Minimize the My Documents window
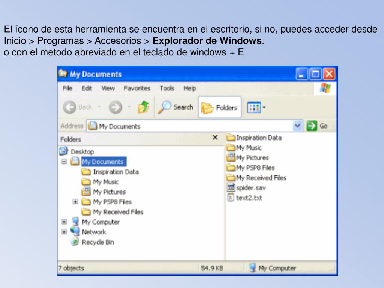This screenshot has height=288, width=384. point(302,74)
